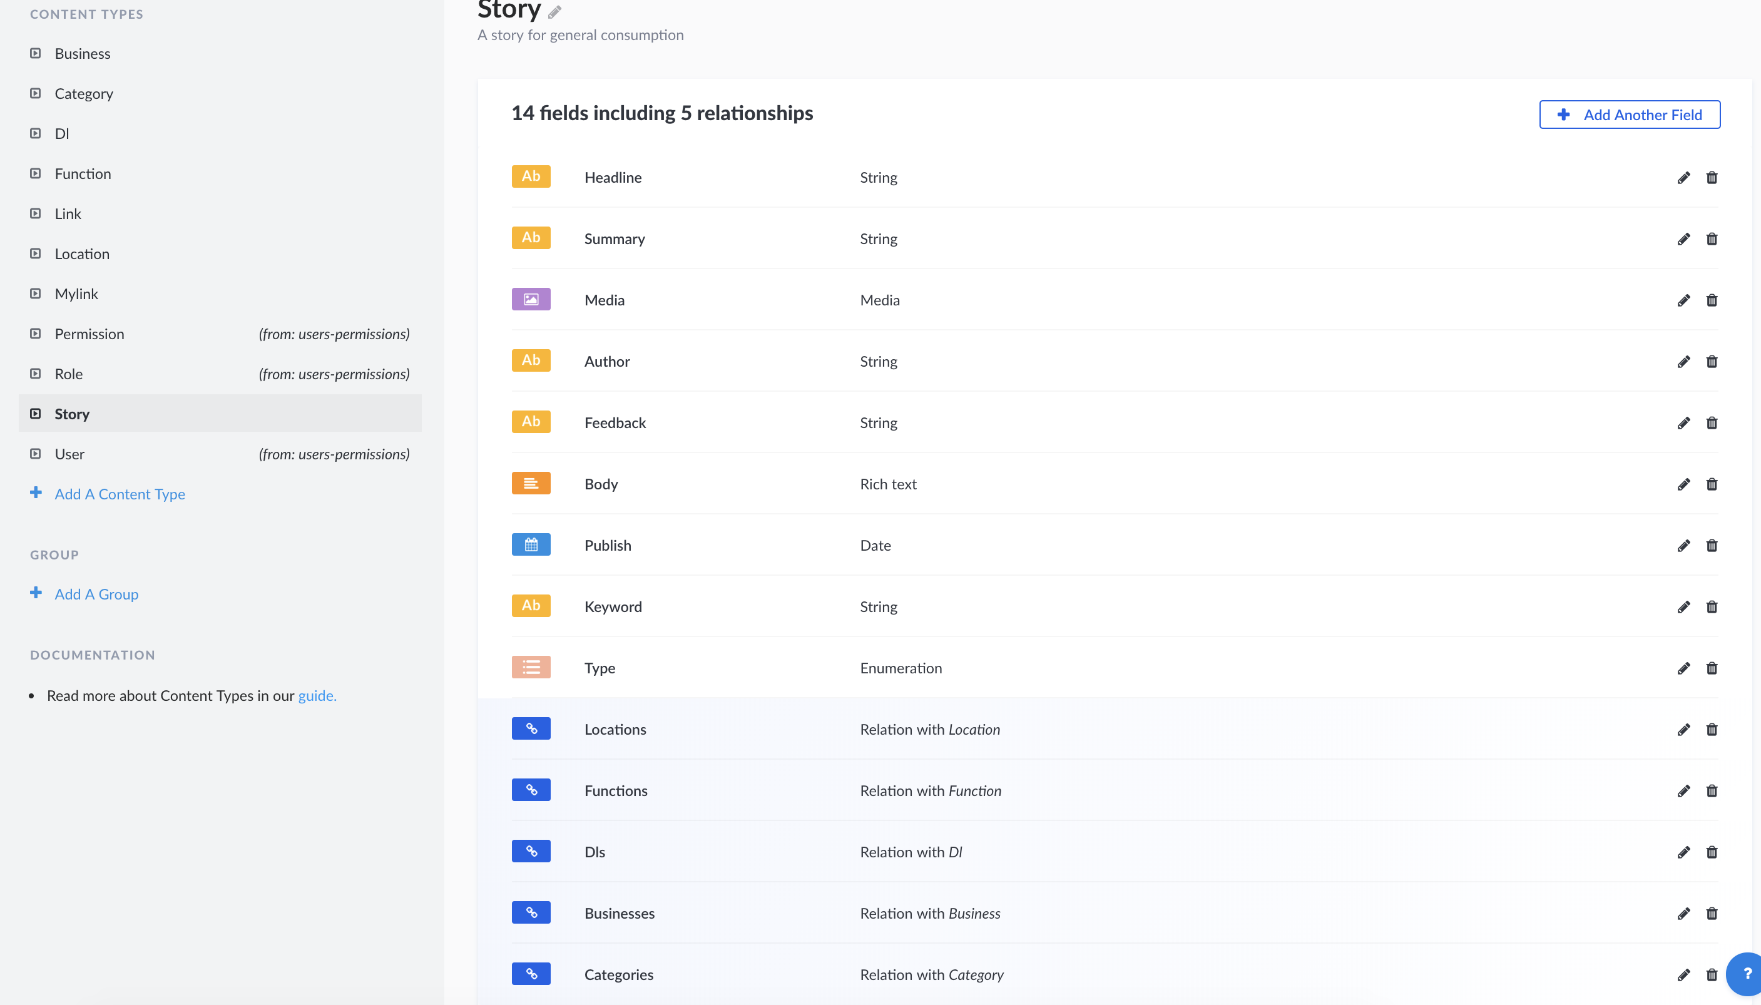Click the Add Another Field button

tap(1629, 114)
